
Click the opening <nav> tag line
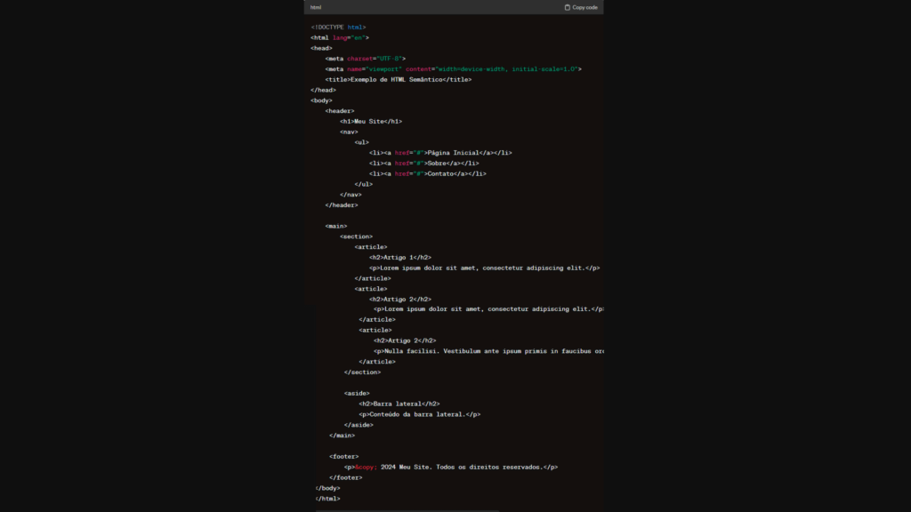tap(349, 132)
